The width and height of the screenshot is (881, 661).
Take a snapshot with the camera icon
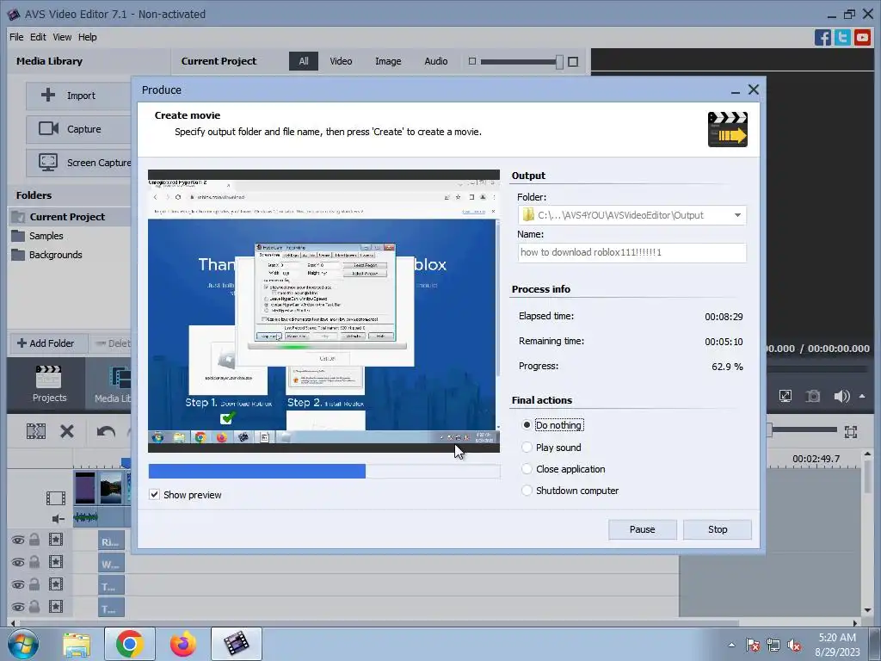(x=813, y=396)
